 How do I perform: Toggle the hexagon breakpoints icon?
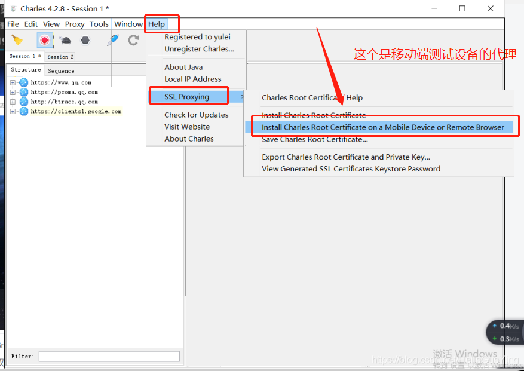pyautogui.click(x=85, y=41)
